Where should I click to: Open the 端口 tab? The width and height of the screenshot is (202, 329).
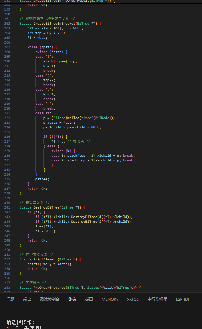(x=89, y=299)
